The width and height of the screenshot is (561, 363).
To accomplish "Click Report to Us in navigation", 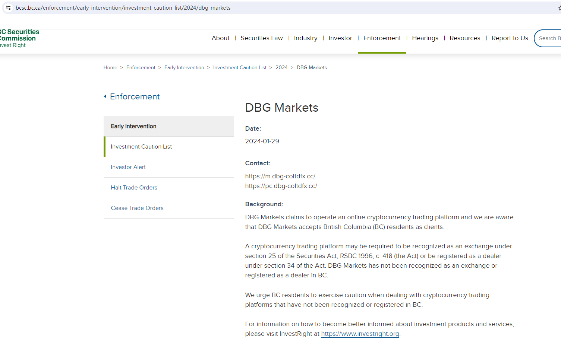I will pyautogui.click(x=510, y=38).
